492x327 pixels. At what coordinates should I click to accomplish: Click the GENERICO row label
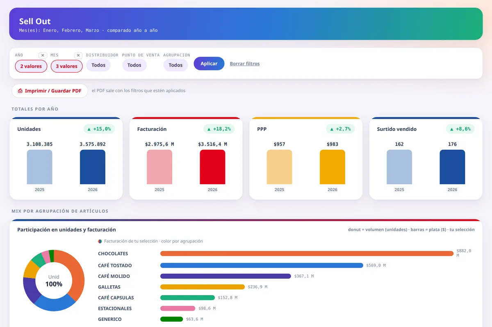(110, 319)
